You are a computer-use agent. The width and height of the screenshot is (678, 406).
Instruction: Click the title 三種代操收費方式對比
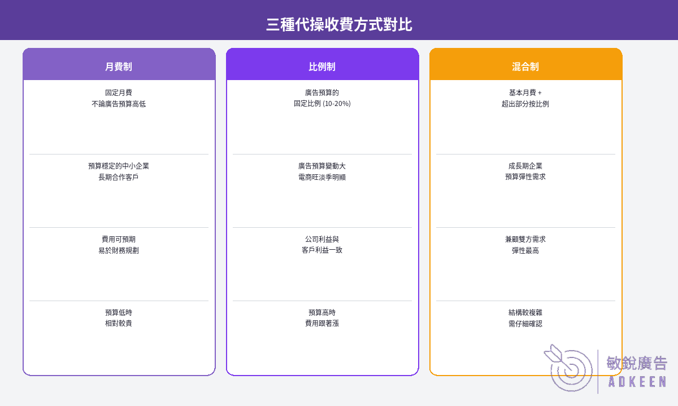click(339, 25)
